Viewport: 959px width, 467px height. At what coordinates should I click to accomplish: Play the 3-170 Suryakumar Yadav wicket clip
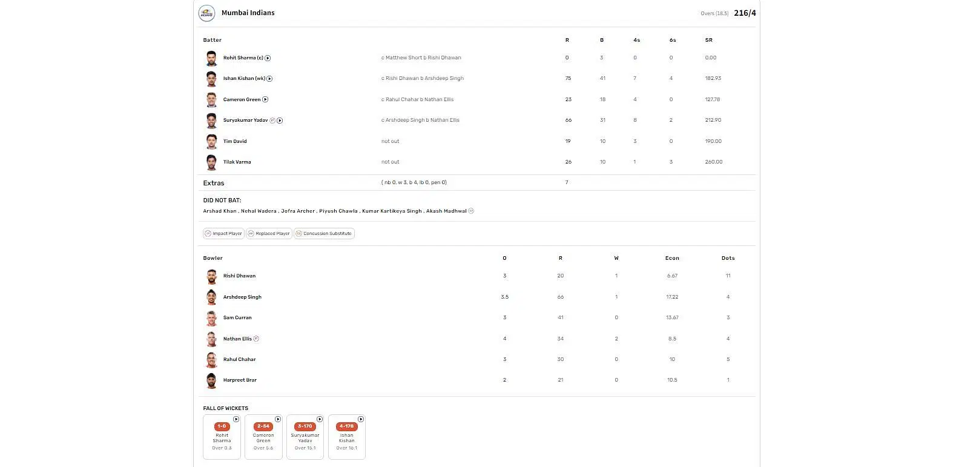tap(320, 419)
